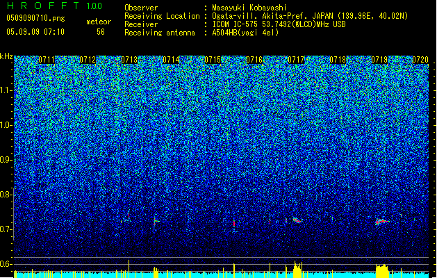Click the 0718 time marker
Image resolution: width=437 pixels, height=278 pixels.
point(338,60)
